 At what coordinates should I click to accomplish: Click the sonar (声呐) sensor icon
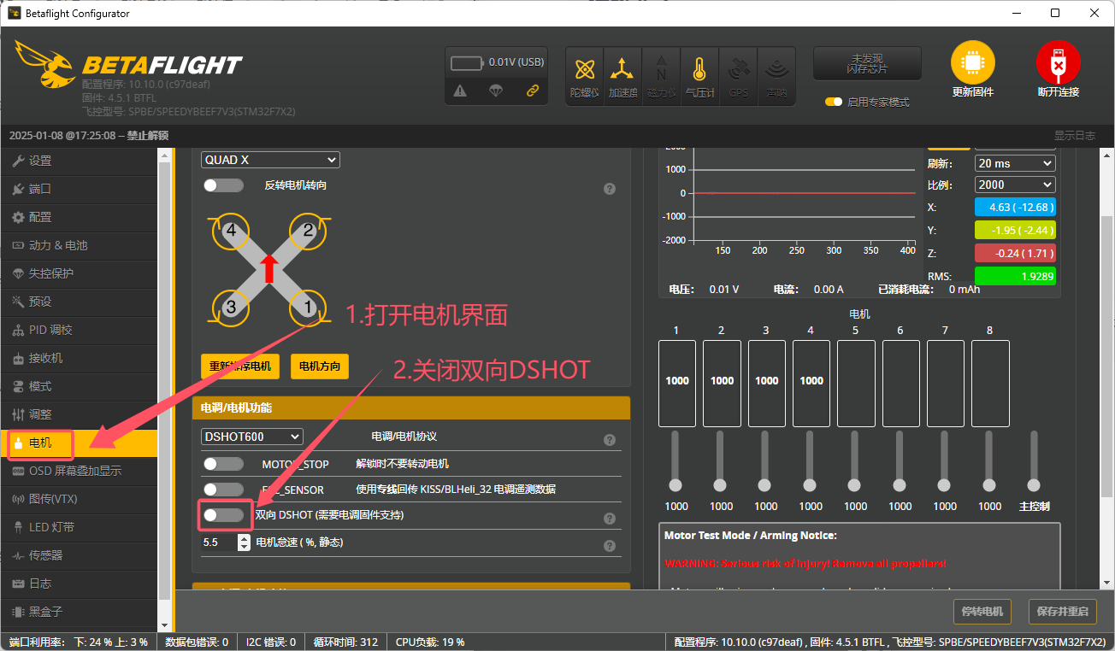(x=776, y=76)
